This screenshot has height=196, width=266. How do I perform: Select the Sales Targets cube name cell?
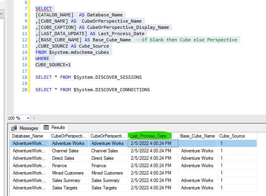tap(69, 188)
